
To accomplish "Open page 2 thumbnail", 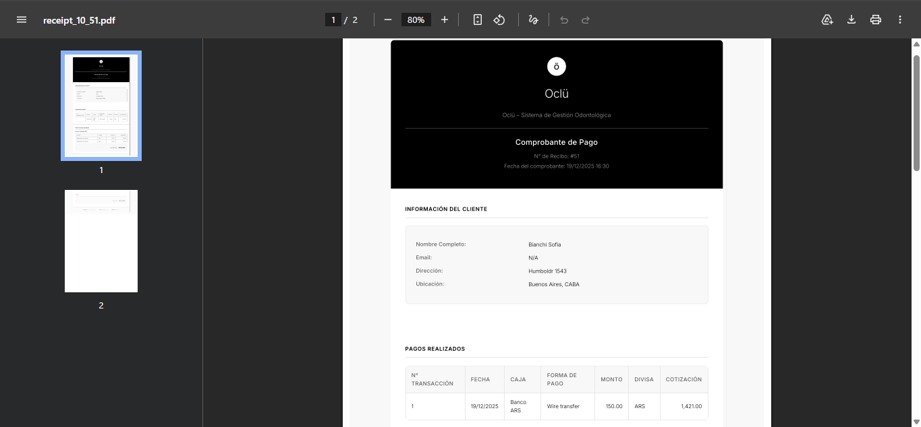I will coord(101,241).
